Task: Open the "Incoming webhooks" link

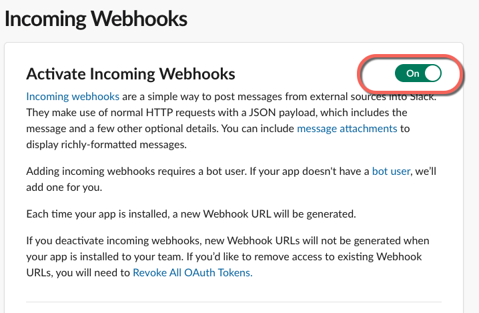Action: (73, 96)
